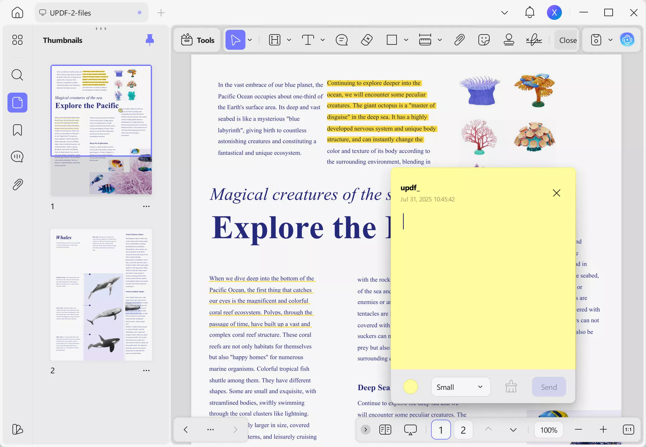Image resolution: width=646 pixels, height=447 pixels.
Task: Unpin the Thumbnails panel
Action: (150, 40)
